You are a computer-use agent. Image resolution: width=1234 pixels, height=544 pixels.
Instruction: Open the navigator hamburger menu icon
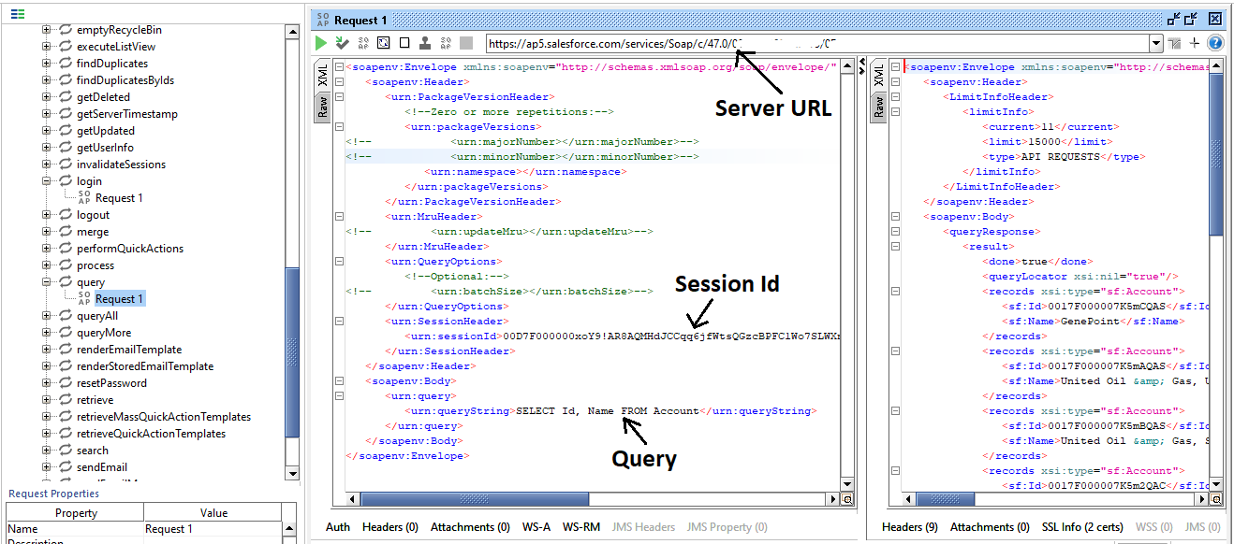coord(20,14)
